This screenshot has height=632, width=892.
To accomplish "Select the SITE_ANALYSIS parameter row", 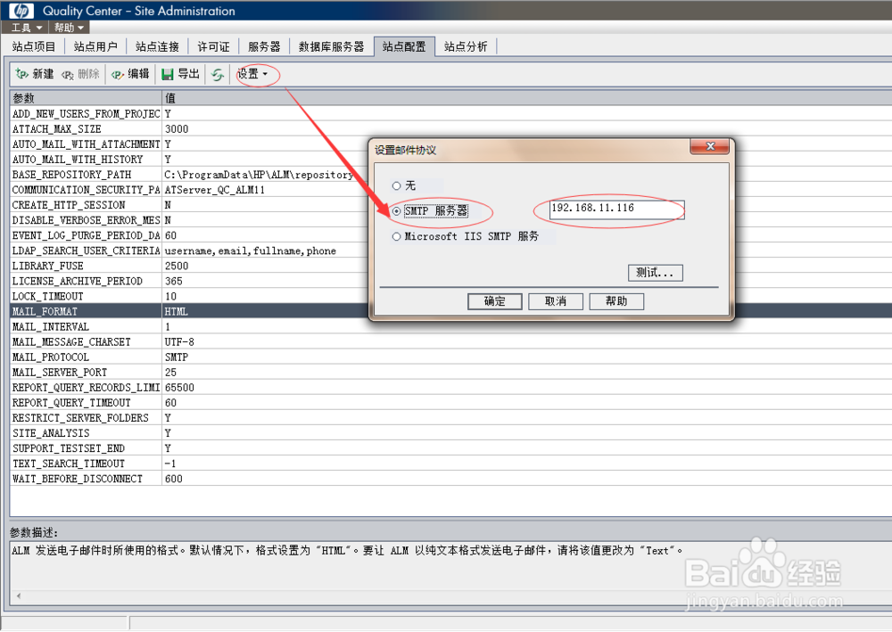I will click(x=450, y=433).
